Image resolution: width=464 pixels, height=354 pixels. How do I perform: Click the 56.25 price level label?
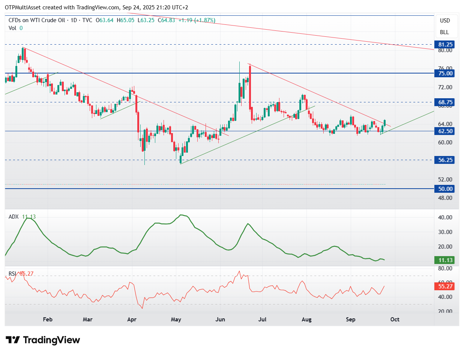tap(445, 160)
